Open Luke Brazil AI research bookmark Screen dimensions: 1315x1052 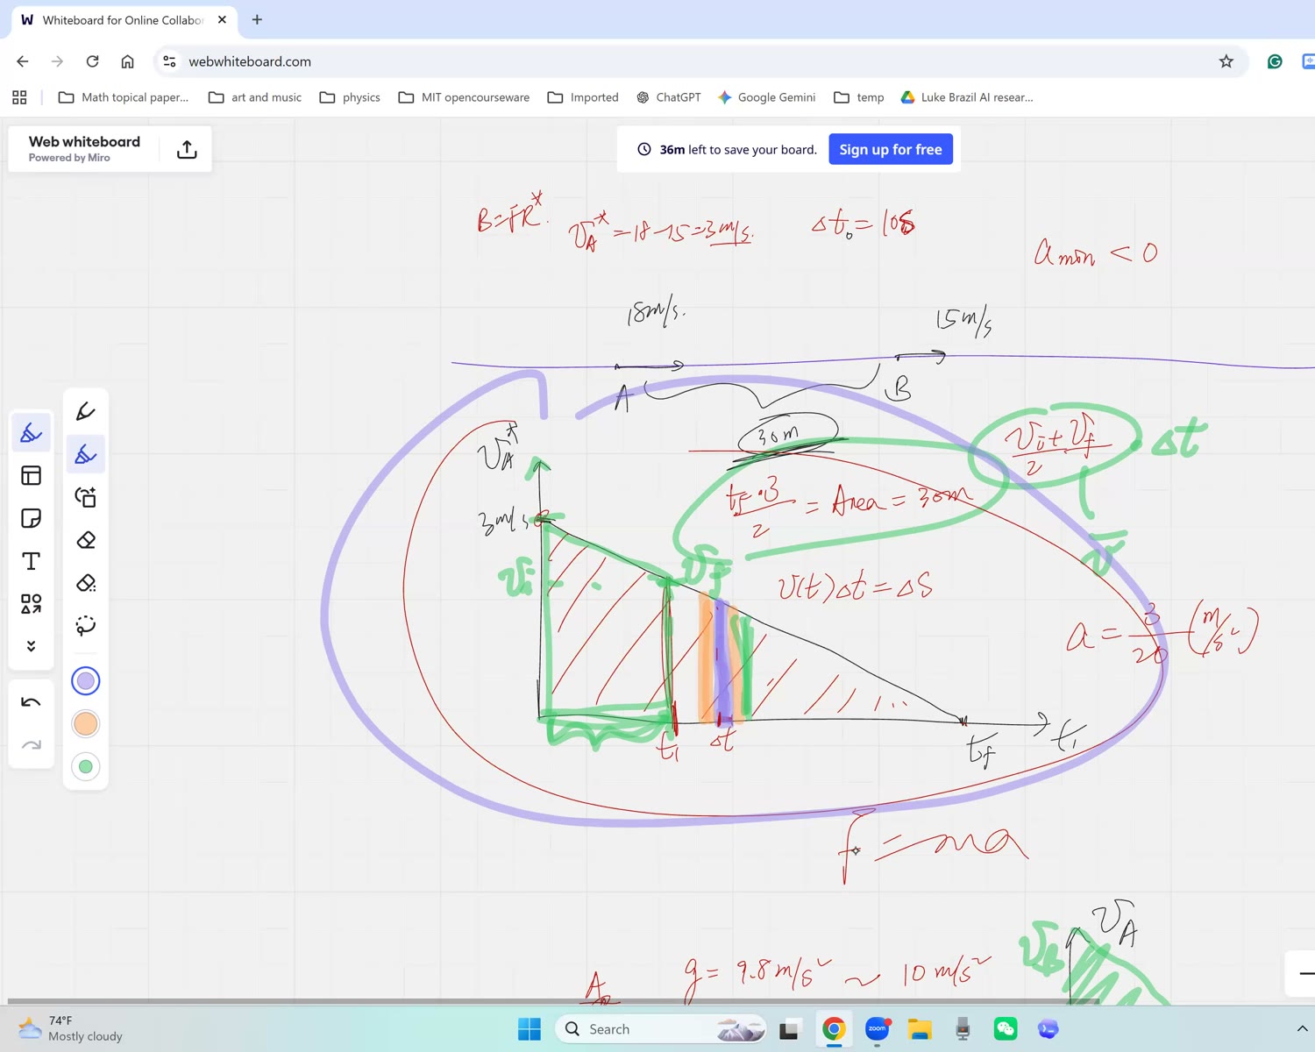(967, 97)
